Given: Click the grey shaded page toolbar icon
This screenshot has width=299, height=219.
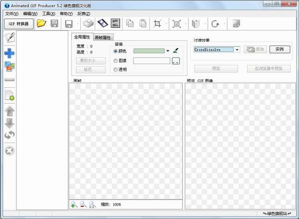Looking at the screenshot, I should [x=236, y=23].
